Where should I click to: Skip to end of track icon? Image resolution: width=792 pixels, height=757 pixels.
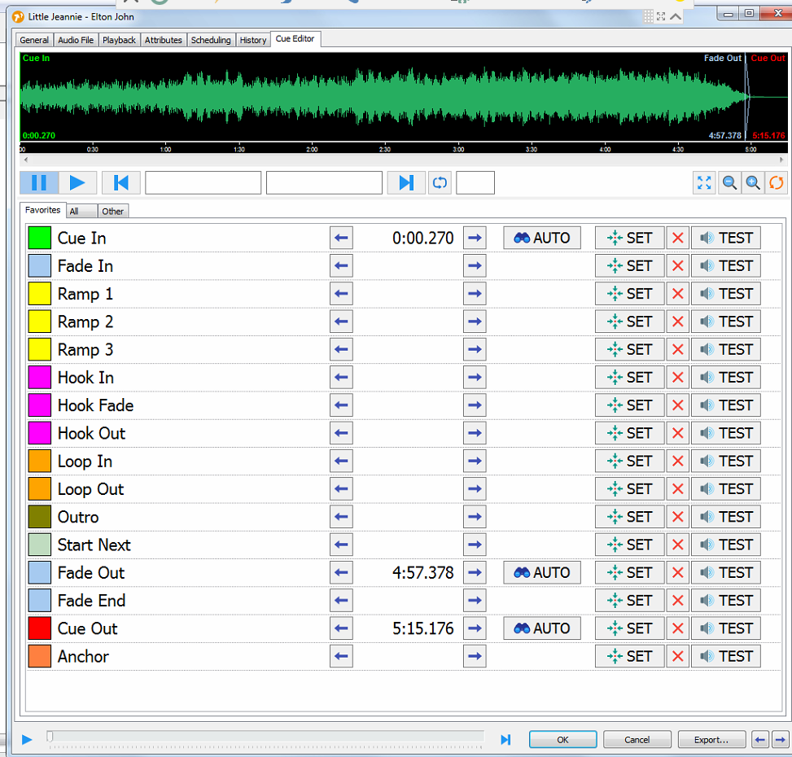[406, 182]
